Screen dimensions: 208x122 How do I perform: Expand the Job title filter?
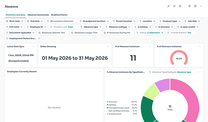click(192, 21)
